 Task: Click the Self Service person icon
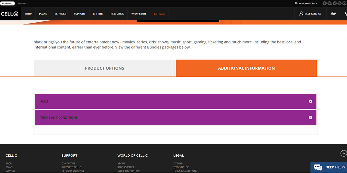(301, 14)
